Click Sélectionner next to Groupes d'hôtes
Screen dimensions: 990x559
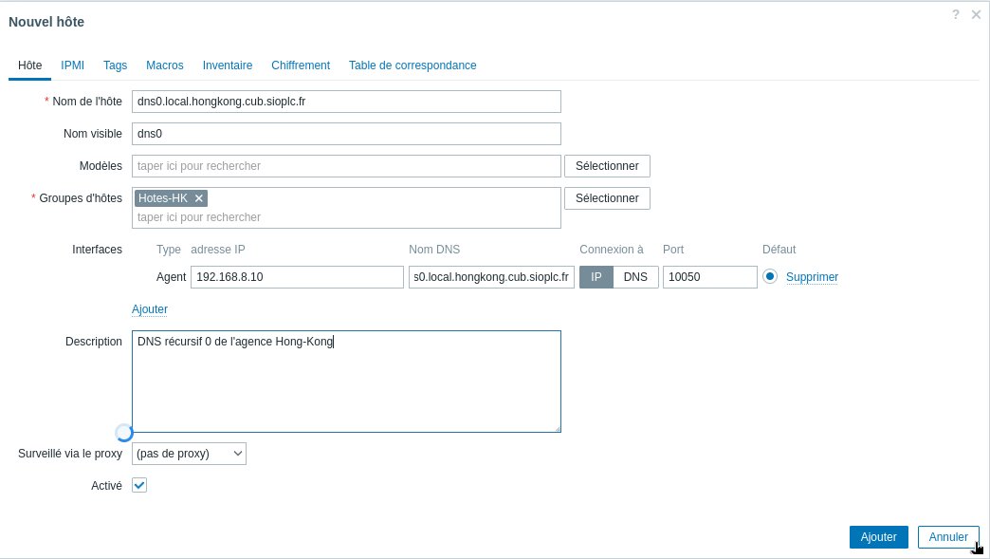[x=607, y=198]
